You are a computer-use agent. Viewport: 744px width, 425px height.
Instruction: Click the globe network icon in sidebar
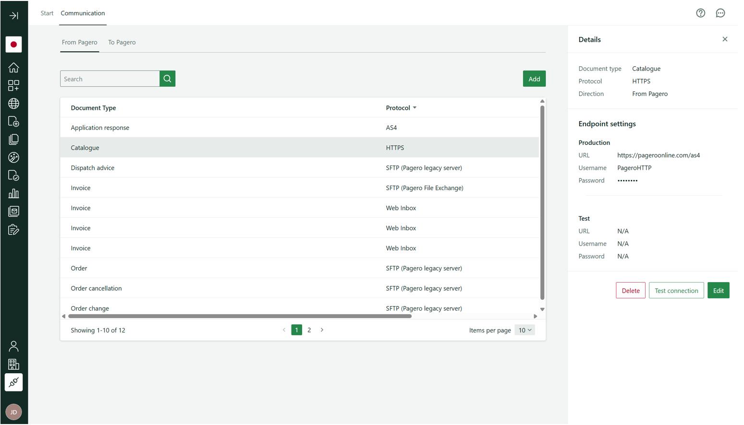pyautogui.click(x=13, y=104)
